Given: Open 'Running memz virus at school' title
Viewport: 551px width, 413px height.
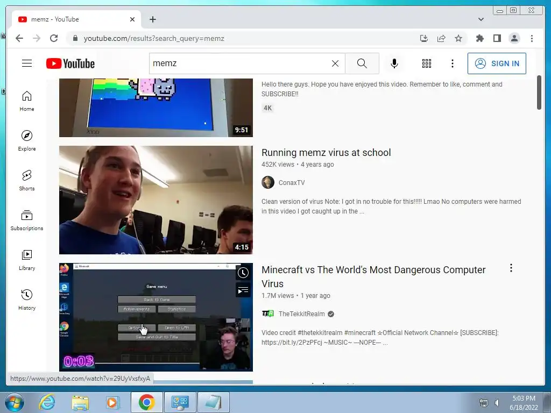Looking at the screenshot, I should tap(326, 152).
